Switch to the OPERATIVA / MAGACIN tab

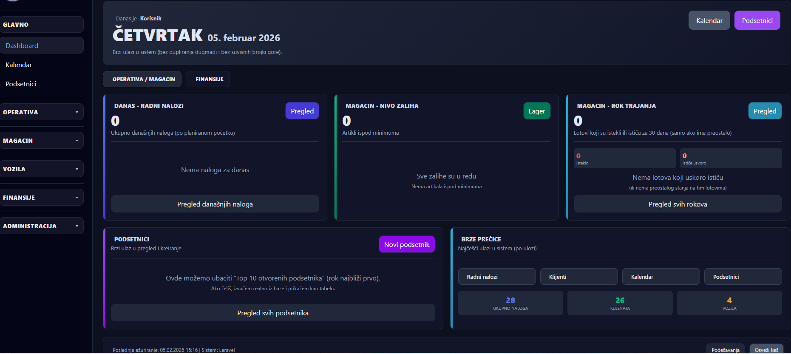point(142,79)
